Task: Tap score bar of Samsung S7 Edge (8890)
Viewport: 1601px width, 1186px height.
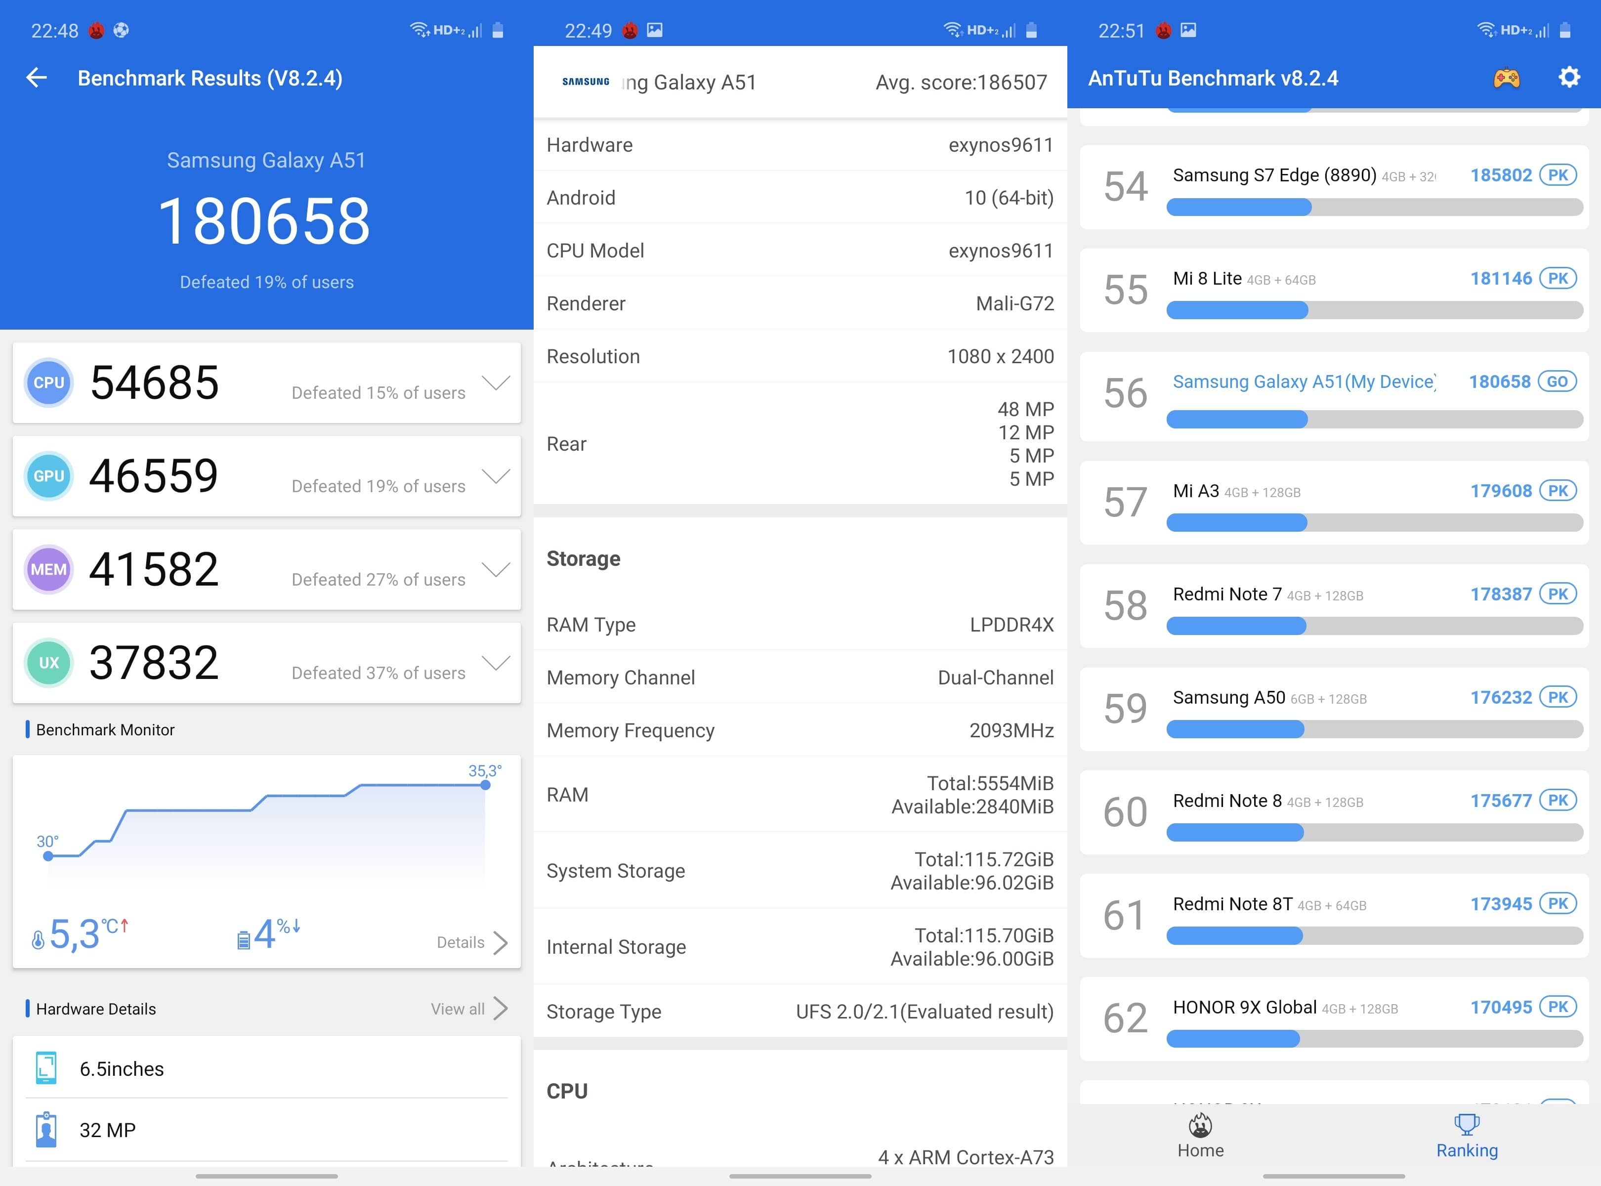Action: tap(1375, 208)
